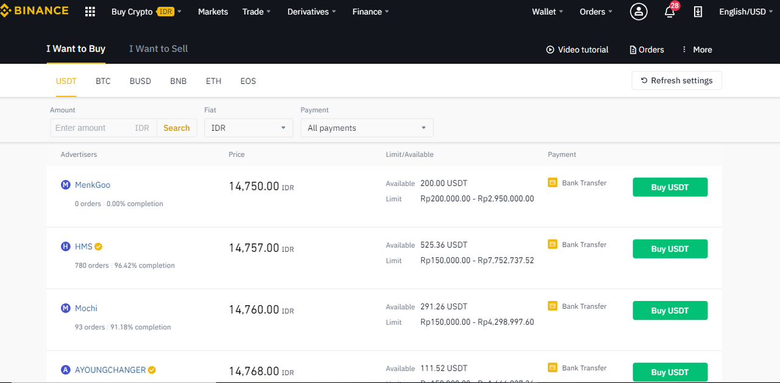Open the user profile account icon

click(x=639, y=12)
